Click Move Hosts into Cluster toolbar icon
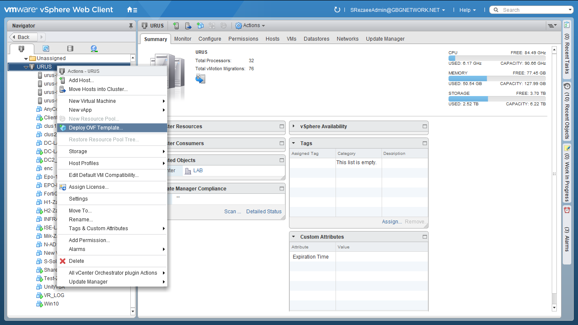The width and height of the screenshot is (578, 325). pyautogui.click(x=188, y=26)
